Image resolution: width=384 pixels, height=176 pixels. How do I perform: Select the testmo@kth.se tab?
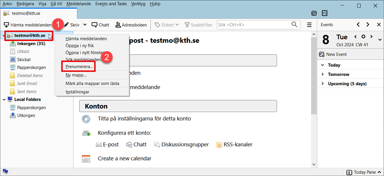[x=39, y=13]
